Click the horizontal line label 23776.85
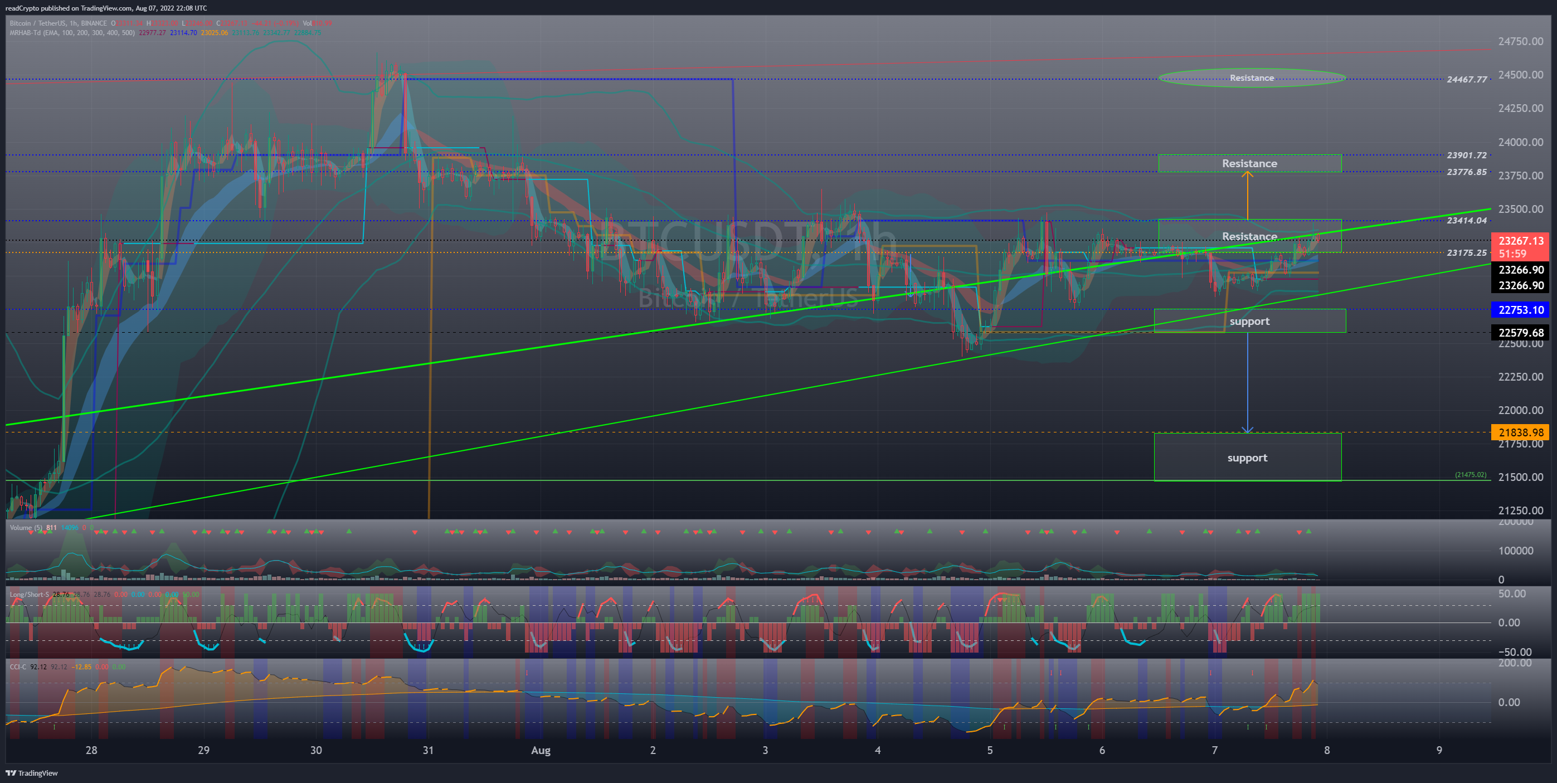This screenshot has width=1557, height=783. (x=1466, y=172)
